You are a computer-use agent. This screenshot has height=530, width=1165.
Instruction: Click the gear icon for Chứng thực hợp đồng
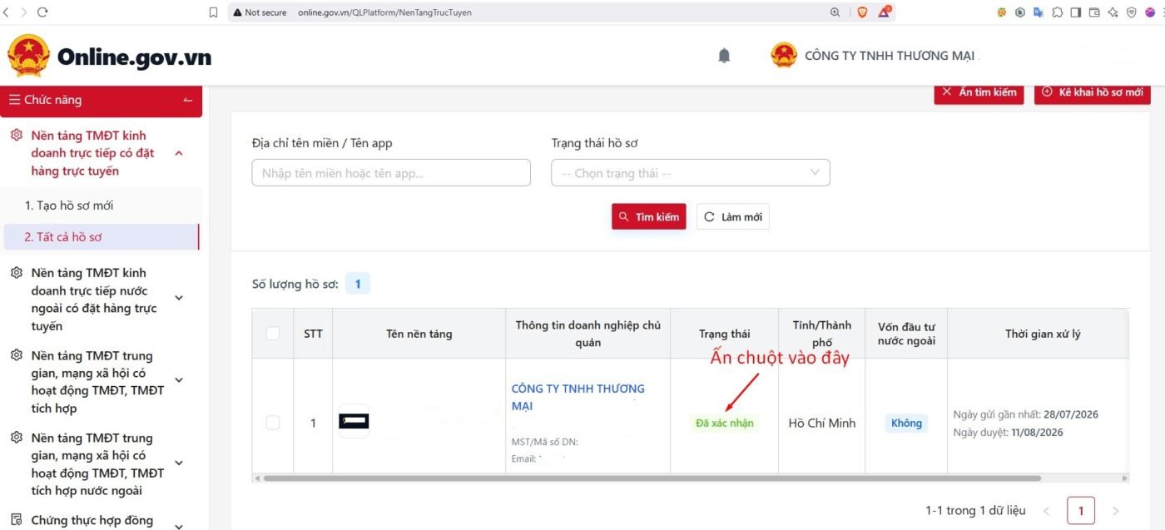[16, 520]
